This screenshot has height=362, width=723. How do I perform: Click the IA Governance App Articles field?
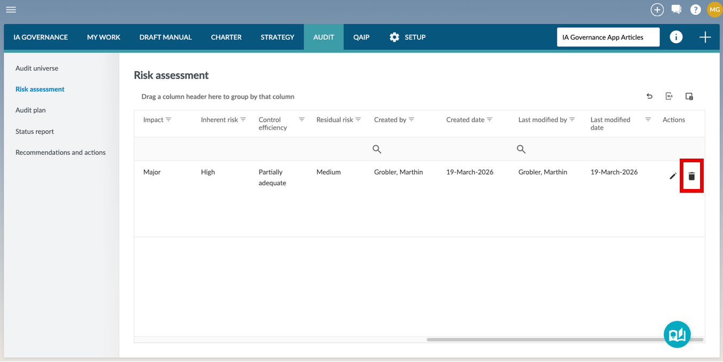[x=608, y=37]
